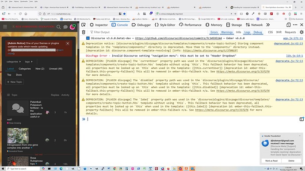Viewport: 305px width, 171px height.
Task: Clear console output with trash icon
Action: click(x=84, y=32)
